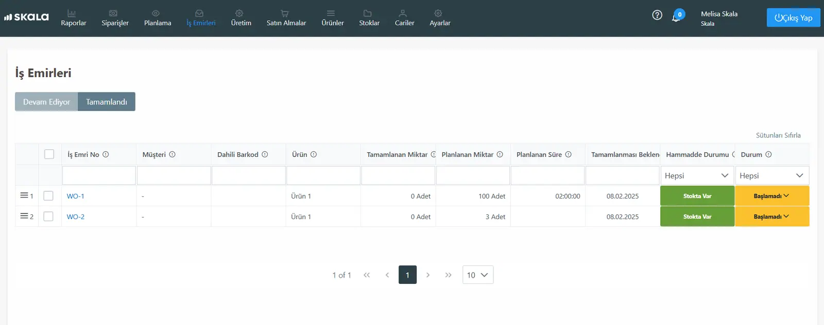
Task: Open the Hammadde Durumu filter dropdown
Action: [697, 176]
